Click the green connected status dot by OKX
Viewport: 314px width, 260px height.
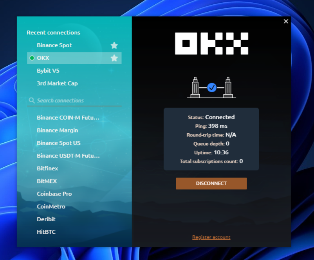click(x=32, y=58)
